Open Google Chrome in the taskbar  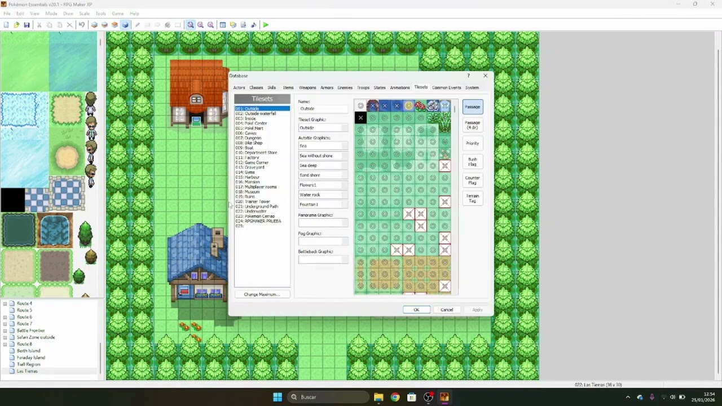tap(395, 397)
